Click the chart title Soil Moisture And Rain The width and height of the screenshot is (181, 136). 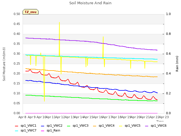[x=90, y=3]
